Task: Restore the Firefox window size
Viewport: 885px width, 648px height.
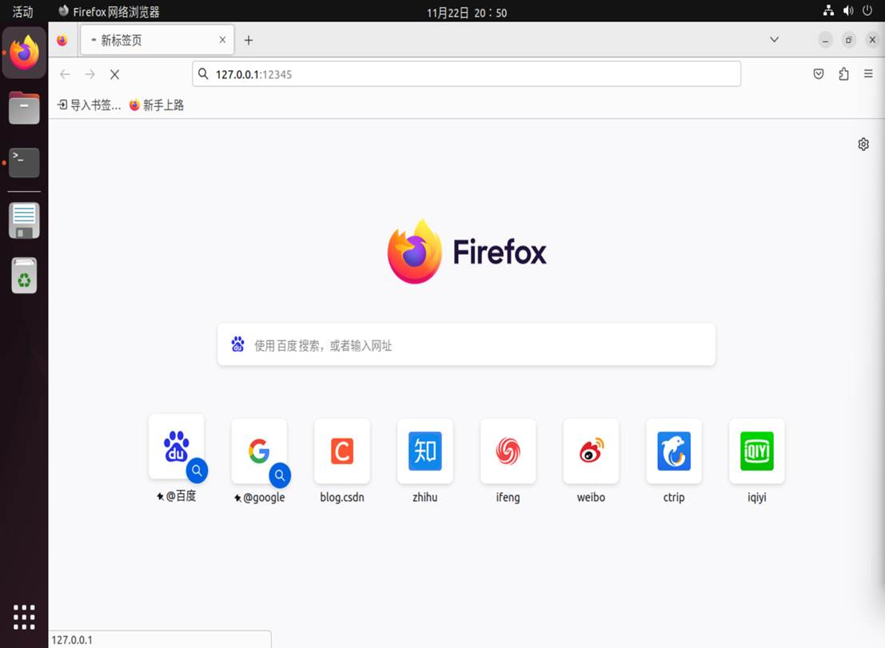Action: [849, 40]
